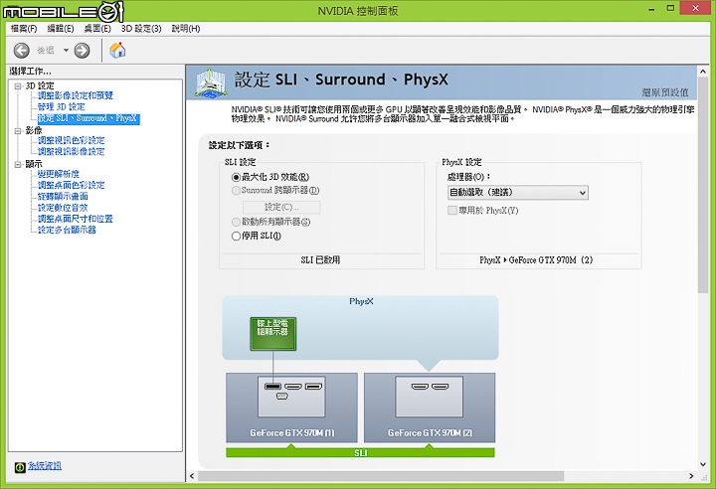The width and height of the screenshot is (716, 489).
Task: Click the horizontal scrollbar left arrow
Action: pos(192,476)
